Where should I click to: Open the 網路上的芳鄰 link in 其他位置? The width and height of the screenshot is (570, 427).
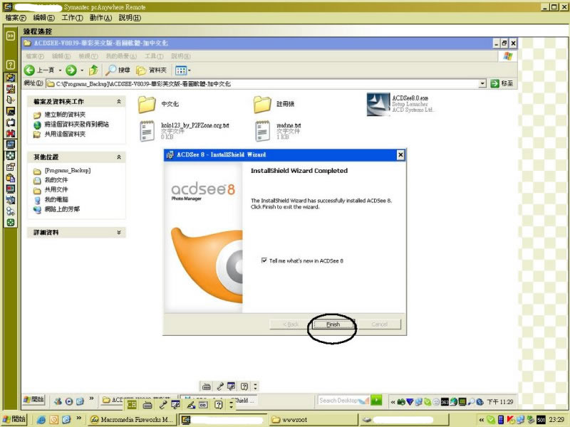[62, 209]
